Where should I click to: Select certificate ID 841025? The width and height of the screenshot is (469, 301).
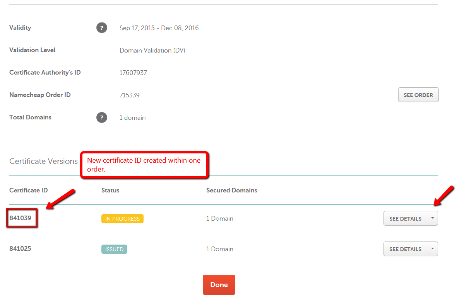pyautogui.click(x=20, y=248)
